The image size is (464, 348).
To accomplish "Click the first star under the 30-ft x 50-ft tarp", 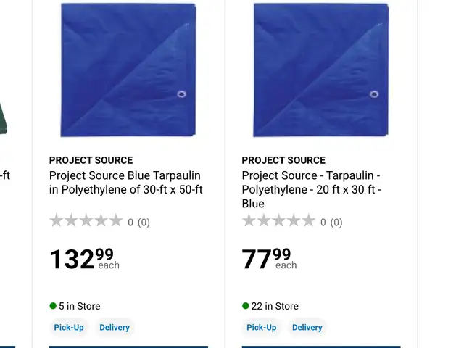I will [56, 220].
